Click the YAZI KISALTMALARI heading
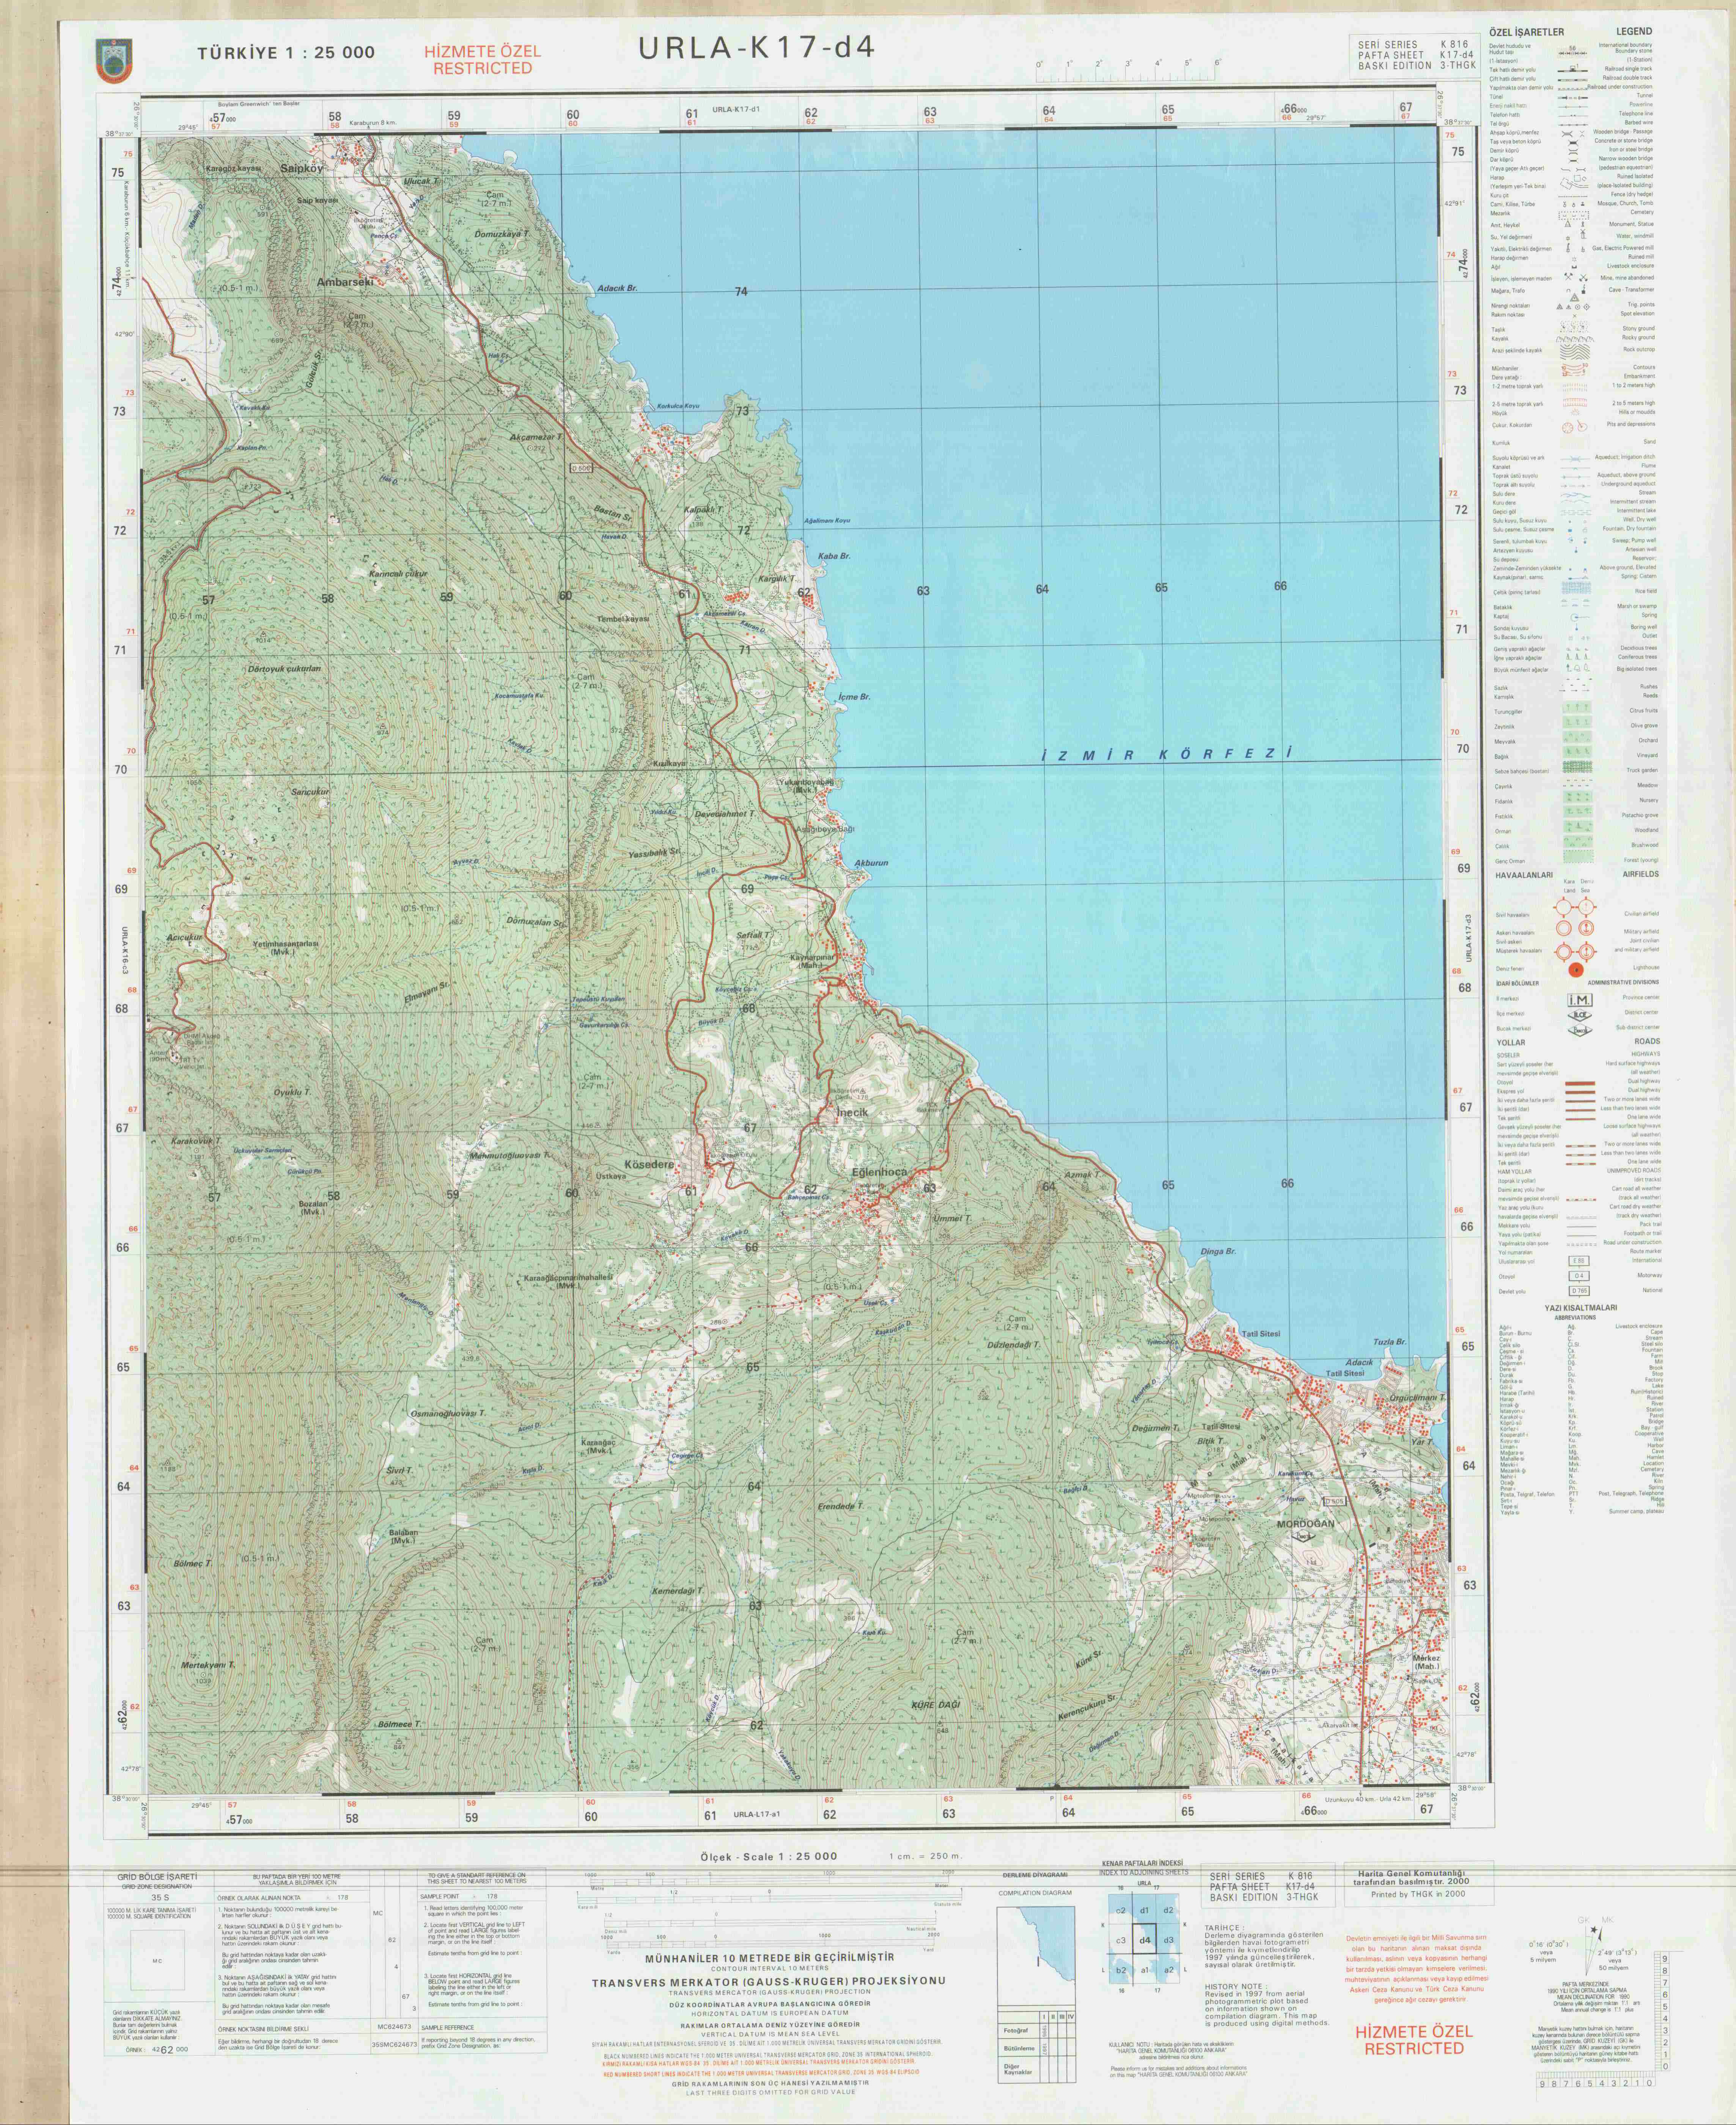This screenshot has width=1736, height=2125. click(x=1581, y=1308)
